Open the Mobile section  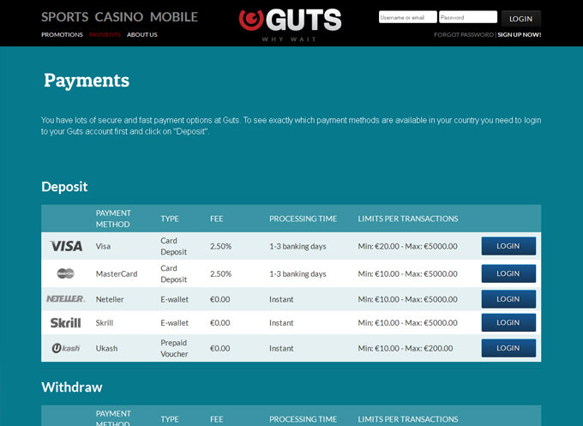[x=174, y=17]
